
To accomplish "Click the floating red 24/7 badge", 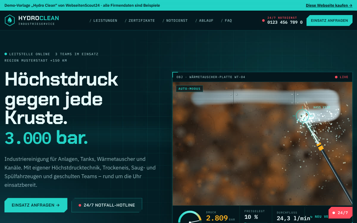I will pos(340,213).
